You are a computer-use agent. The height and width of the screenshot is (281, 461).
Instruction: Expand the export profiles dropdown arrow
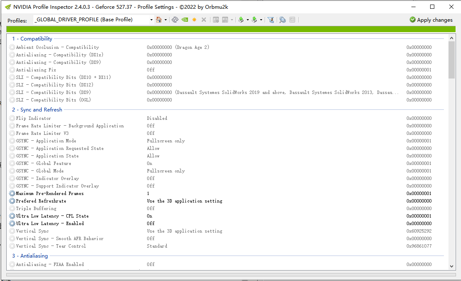248,20
